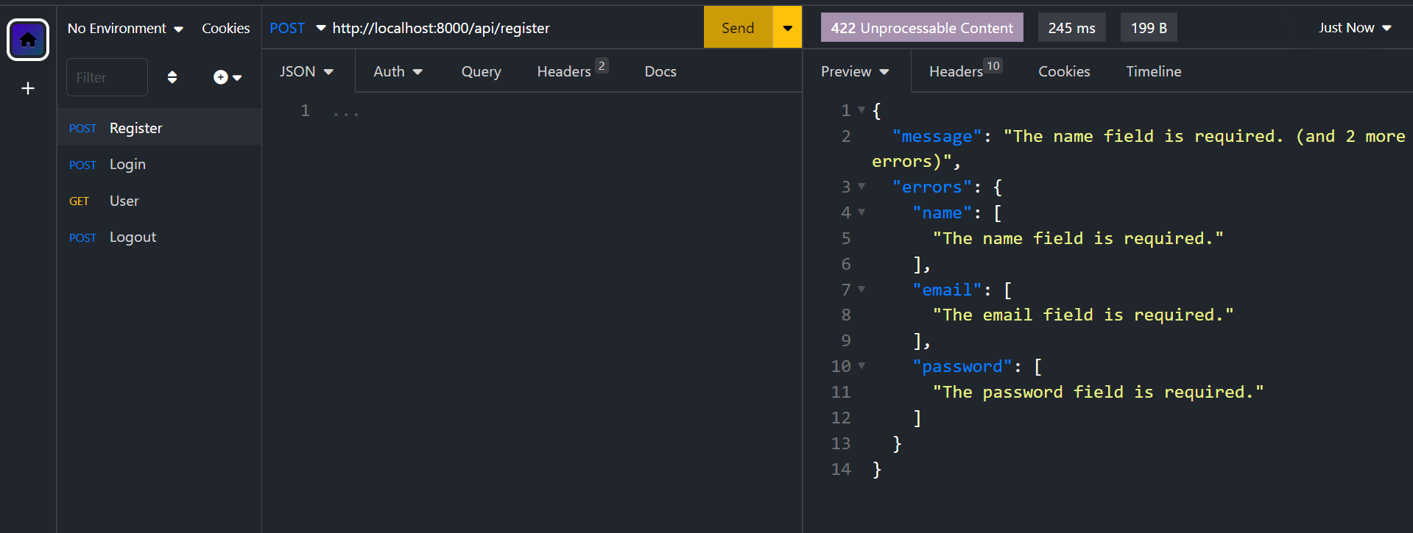Expand the JSON body type dropdown

[306, 71]
